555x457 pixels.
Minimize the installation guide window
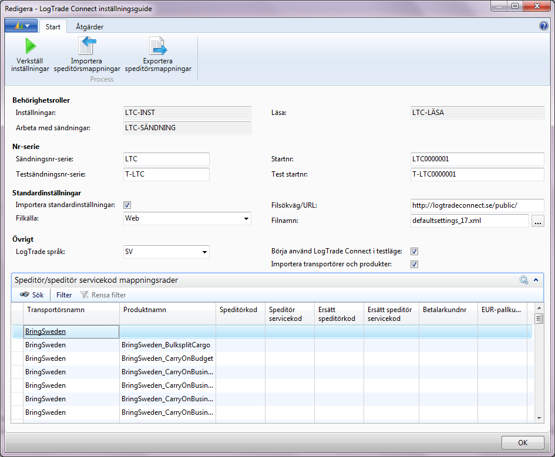(x=499, y=6)
